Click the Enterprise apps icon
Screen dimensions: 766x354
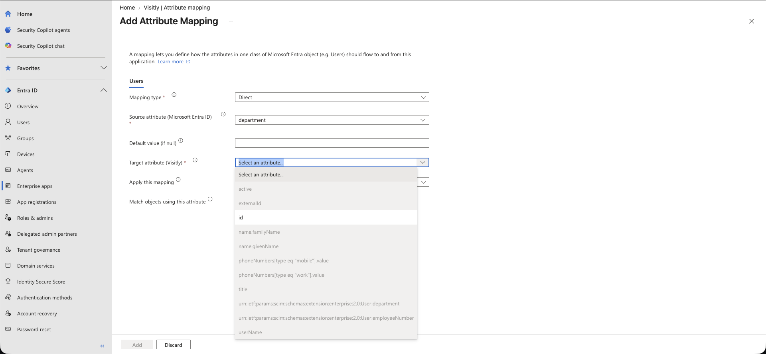point(8,186)
